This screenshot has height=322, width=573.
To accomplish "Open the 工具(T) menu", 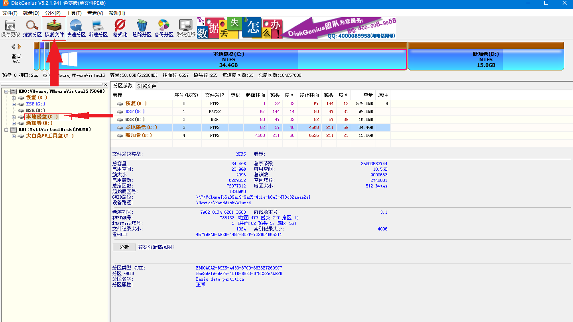I will click(x=74, y=13).
